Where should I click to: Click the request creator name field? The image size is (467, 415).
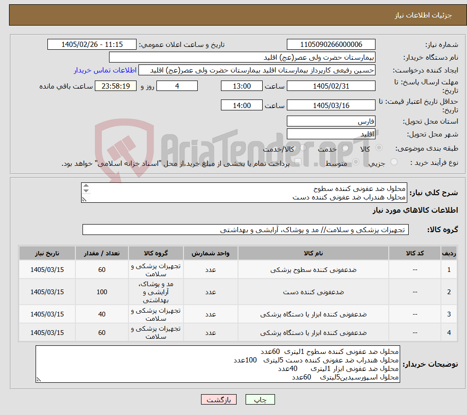point(256,70)
